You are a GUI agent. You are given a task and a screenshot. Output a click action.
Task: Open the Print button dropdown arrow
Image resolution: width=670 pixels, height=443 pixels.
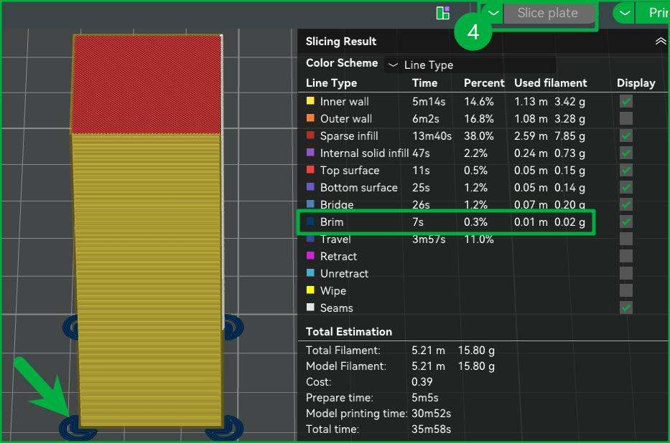pyautogui.click(x=625, y=13)
